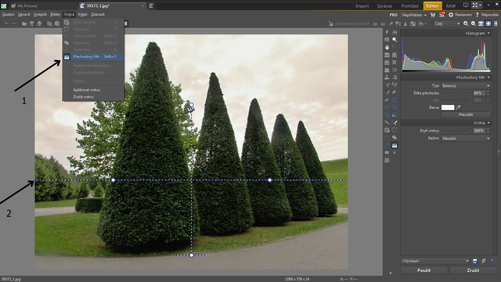
Task: Click the zoom in icon in toolbar
Action: (466, 23)
